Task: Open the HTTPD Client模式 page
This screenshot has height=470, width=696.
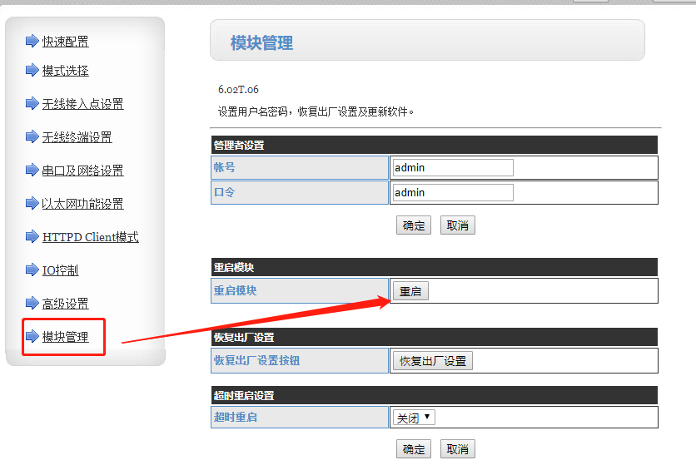Action: click(90, 237)
